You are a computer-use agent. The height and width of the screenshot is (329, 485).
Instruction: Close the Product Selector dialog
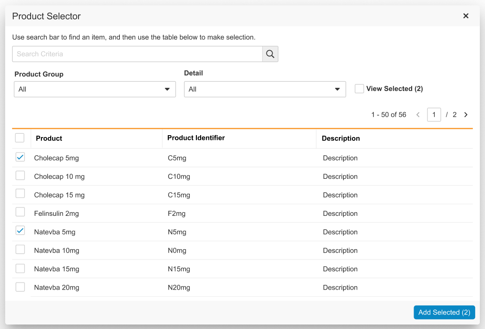click(x=466, y=16)
